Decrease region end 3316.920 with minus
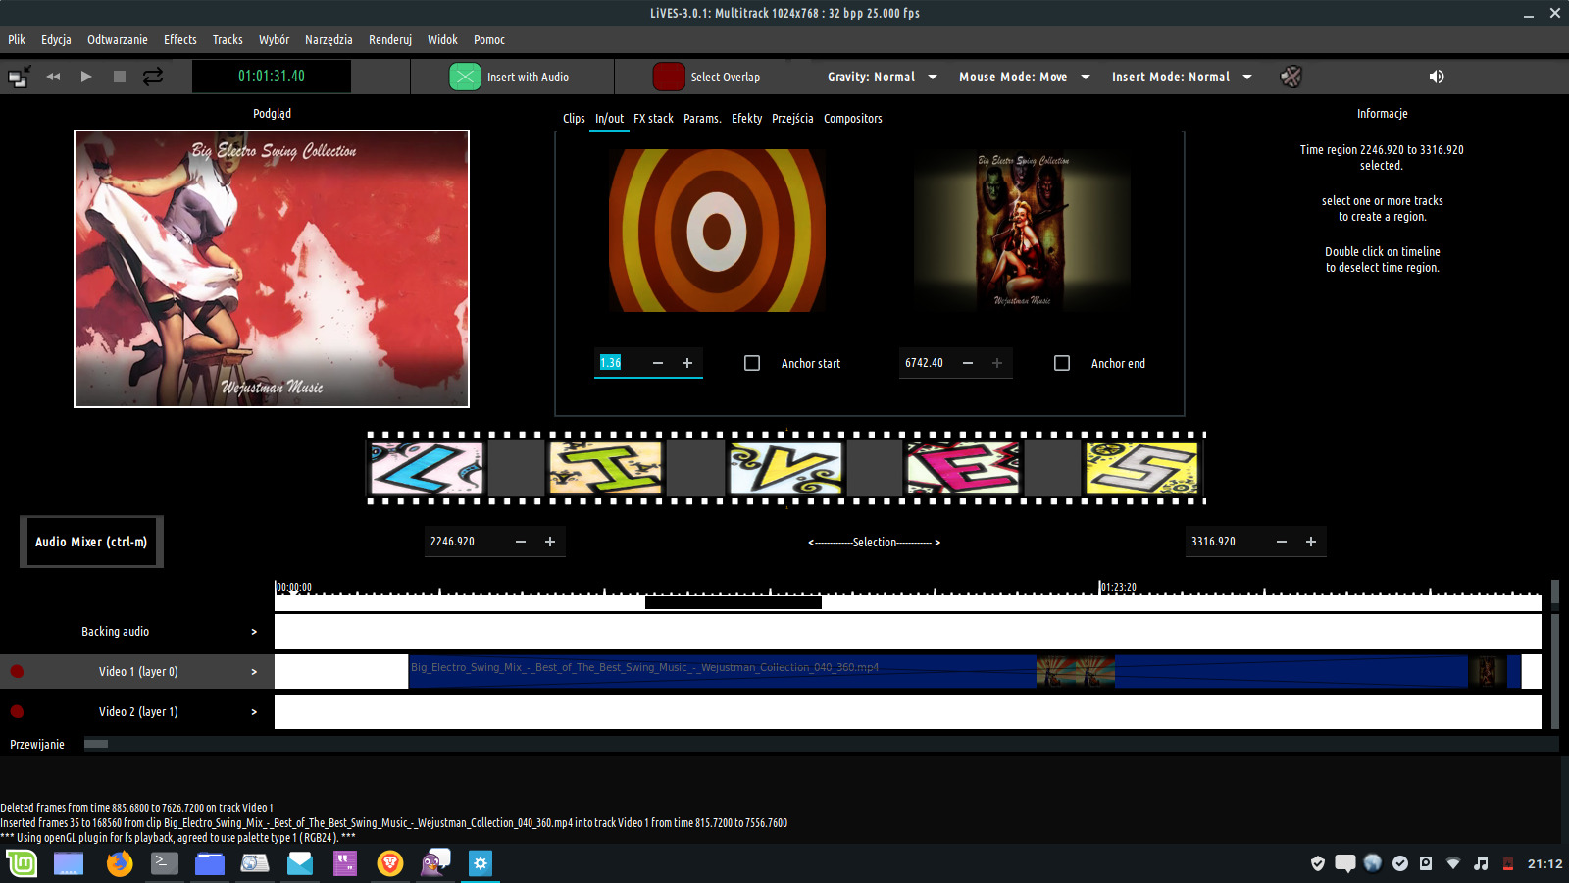 point(1282,542)
